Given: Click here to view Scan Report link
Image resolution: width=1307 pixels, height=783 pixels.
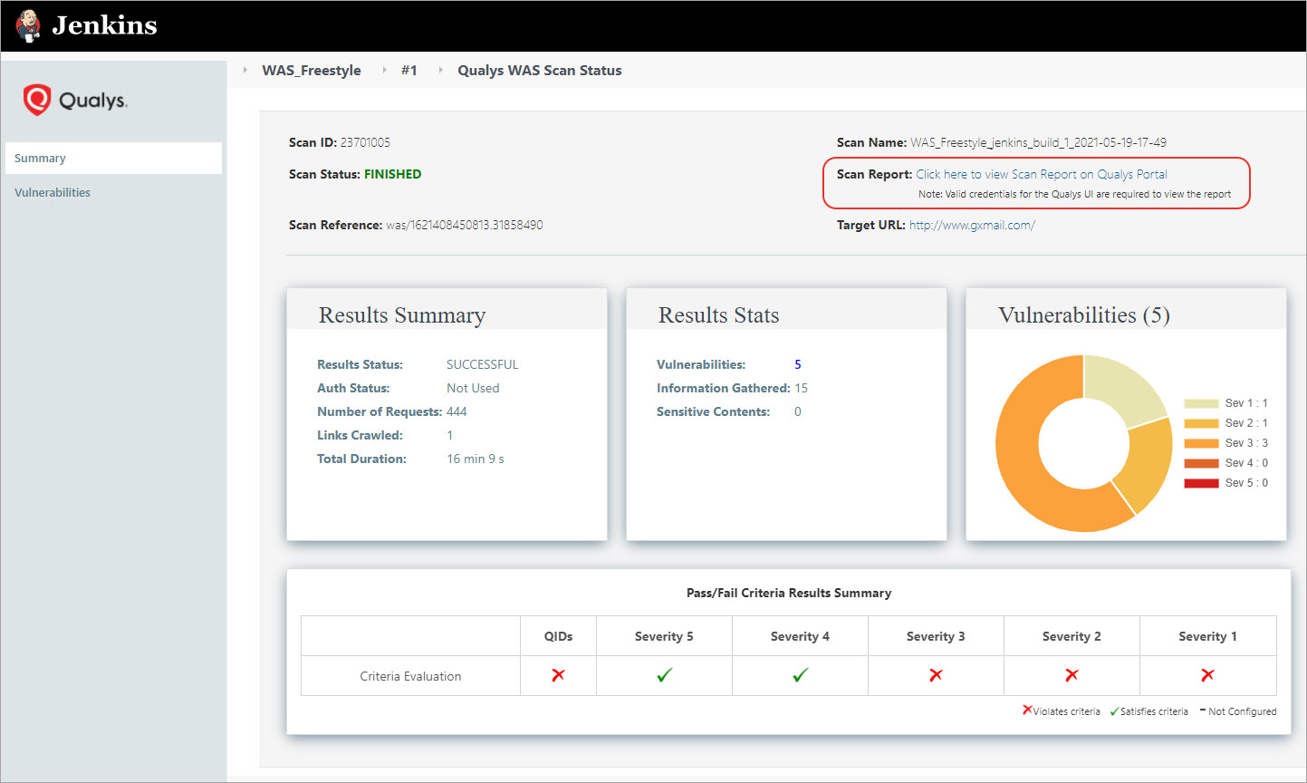Looking at the screenshot, I should 1042,174.
